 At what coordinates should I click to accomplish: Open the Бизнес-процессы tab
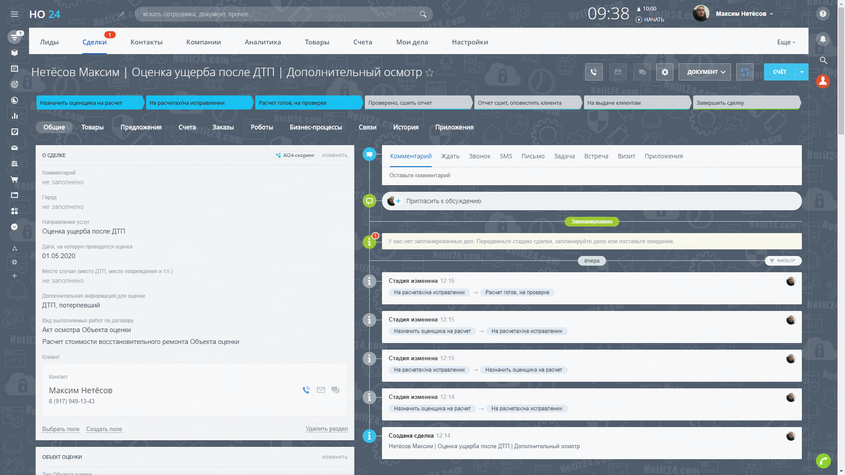[316, 128]
